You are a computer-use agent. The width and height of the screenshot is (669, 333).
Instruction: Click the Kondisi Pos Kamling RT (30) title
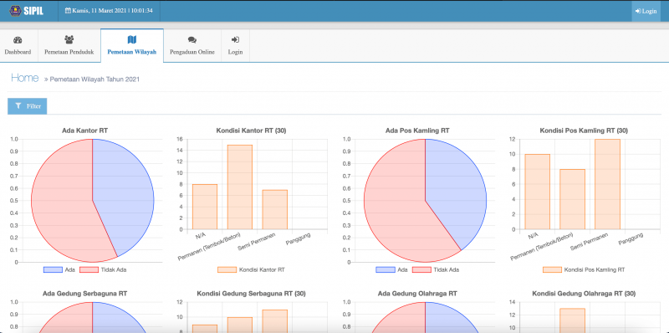(x=584, y=131)
